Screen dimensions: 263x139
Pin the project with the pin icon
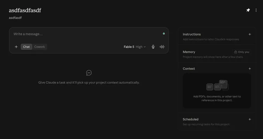pos(248,10)
